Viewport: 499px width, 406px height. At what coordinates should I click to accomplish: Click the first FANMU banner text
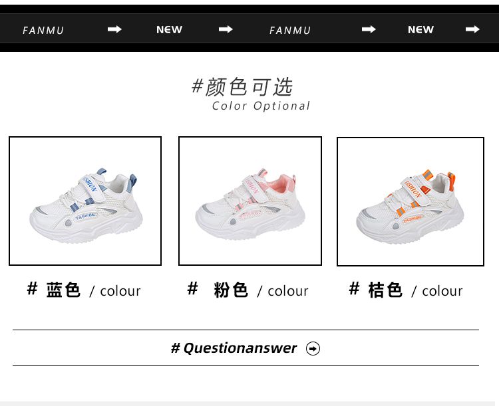[x=43, y=31]
